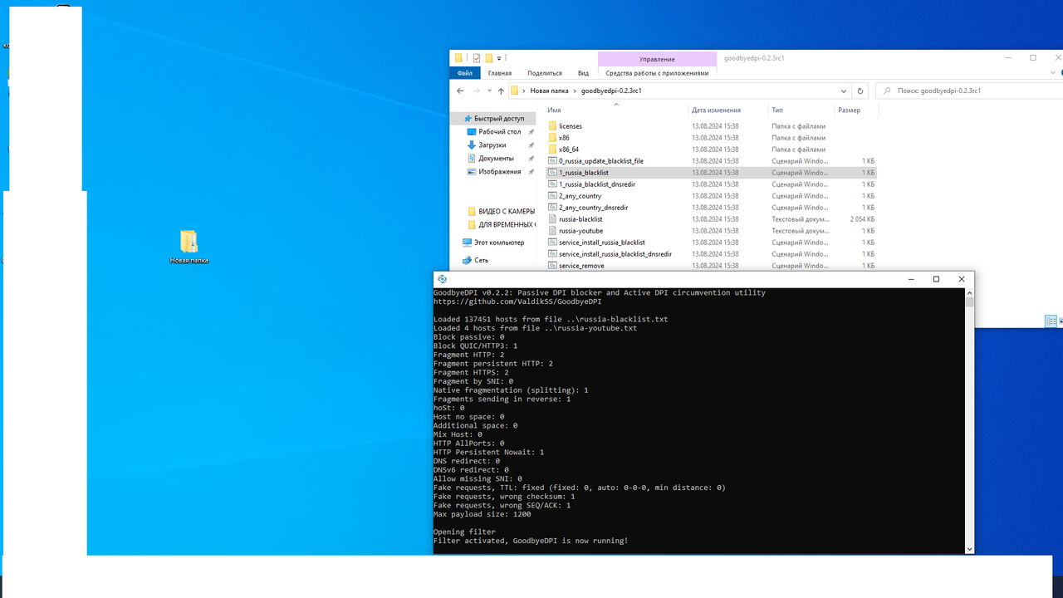This screenshot has height=598, width=1063.
Task: Click the date cell of licenses row
Action: 715,126
